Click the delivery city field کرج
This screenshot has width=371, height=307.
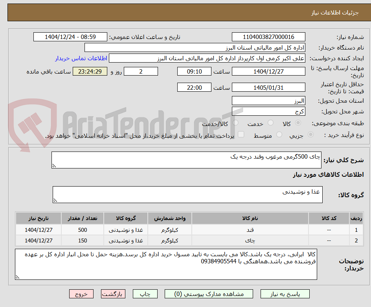click(268, 111)
